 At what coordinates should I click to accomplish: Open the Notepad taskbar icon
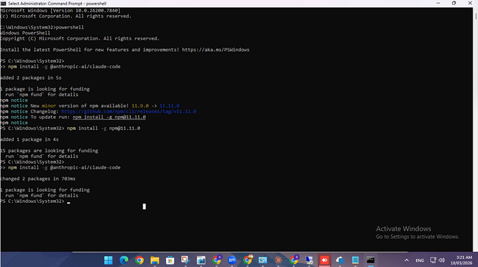click(x=355, y=260)
